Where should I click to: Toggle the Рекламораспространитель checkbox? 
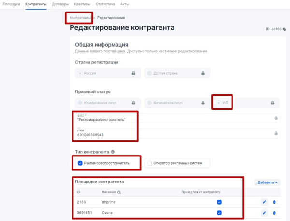80,163
